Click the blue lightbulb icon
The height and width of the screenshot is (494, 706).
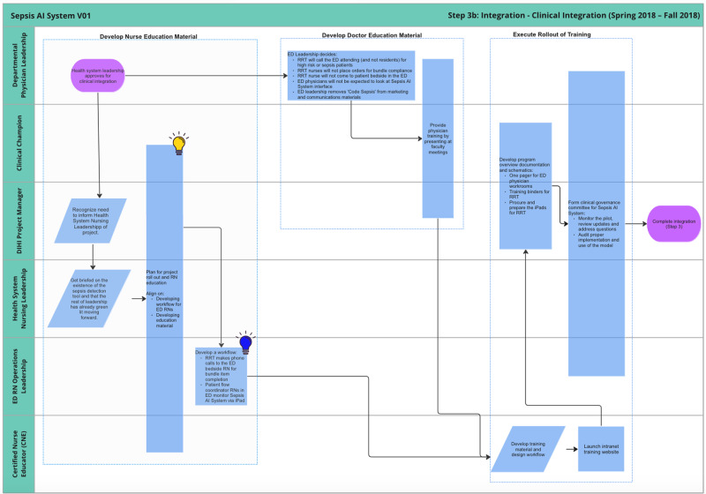(245, 343)
